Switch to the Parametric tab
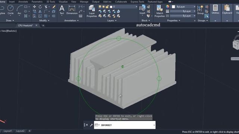Screen dimensions: 239x134 coord(37,1)
